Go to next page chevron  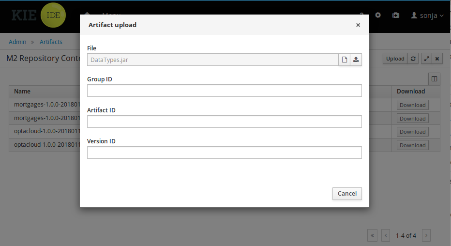pos(426,235)
